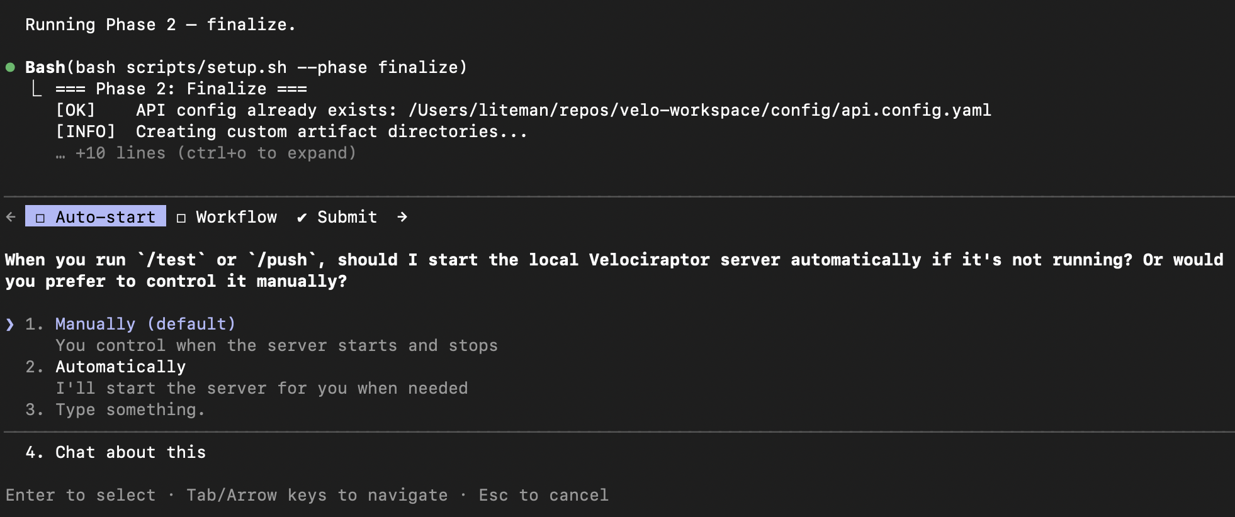Click the left arrow before Auto-start tab
This screenshot has height=517, width=1235.
click(x=9, y=216)
